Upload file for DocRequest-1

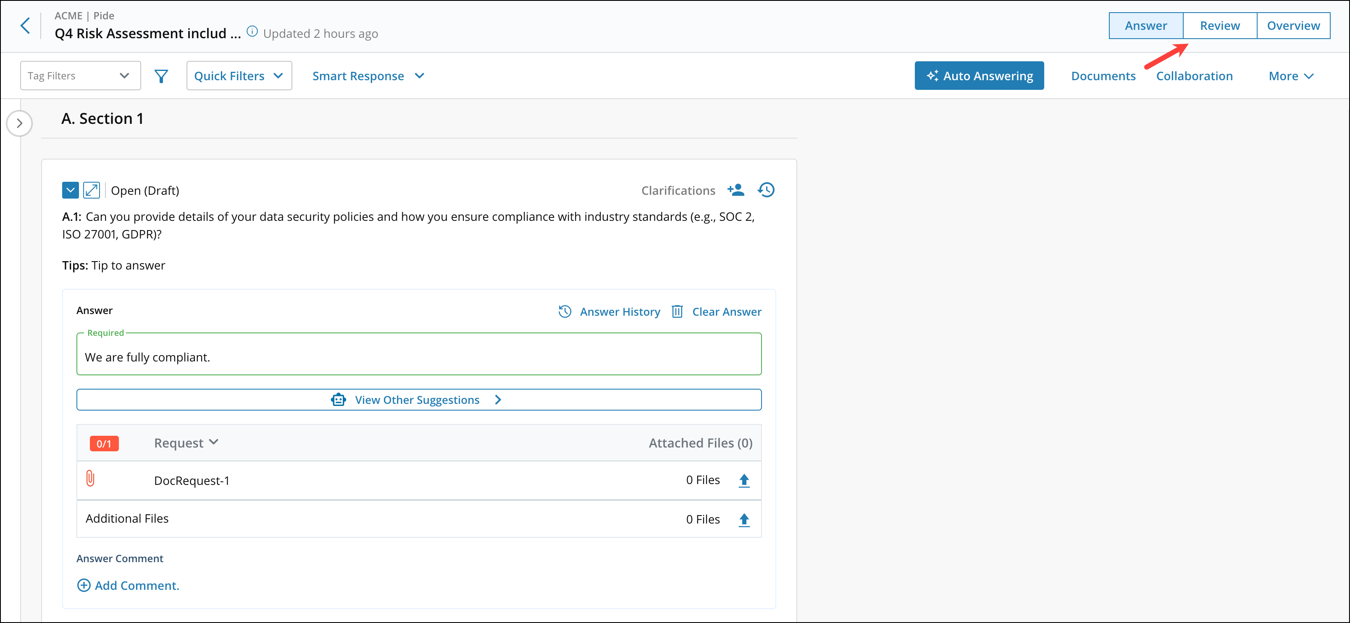(x=743, y=481)
